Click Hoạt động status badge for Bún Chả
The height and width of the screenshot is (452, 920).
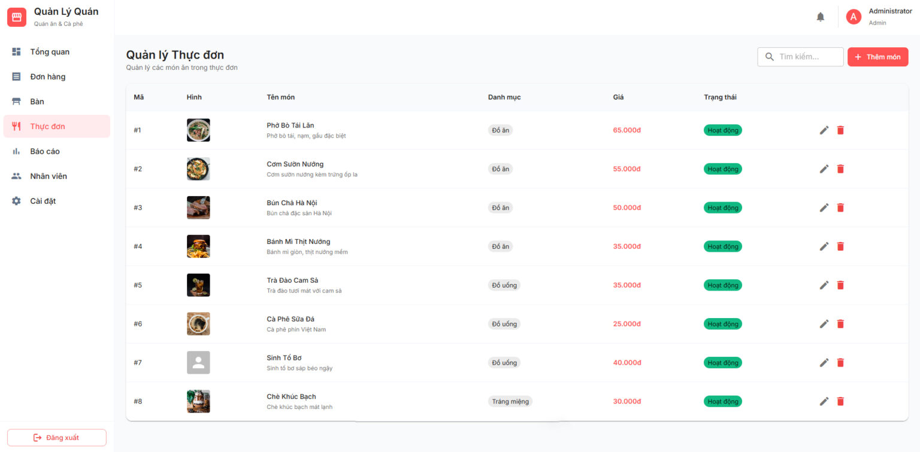click(x=723, y=207)
